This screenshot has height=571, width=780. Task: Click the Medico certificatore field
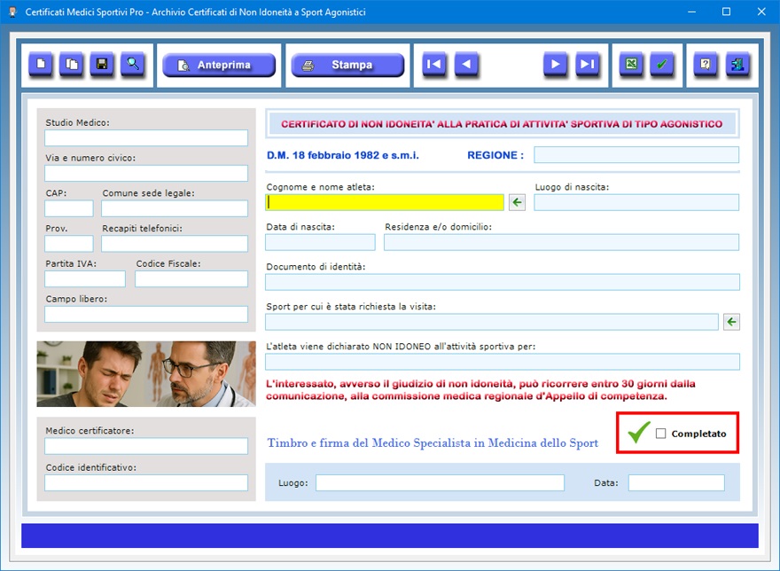point(146,446)
